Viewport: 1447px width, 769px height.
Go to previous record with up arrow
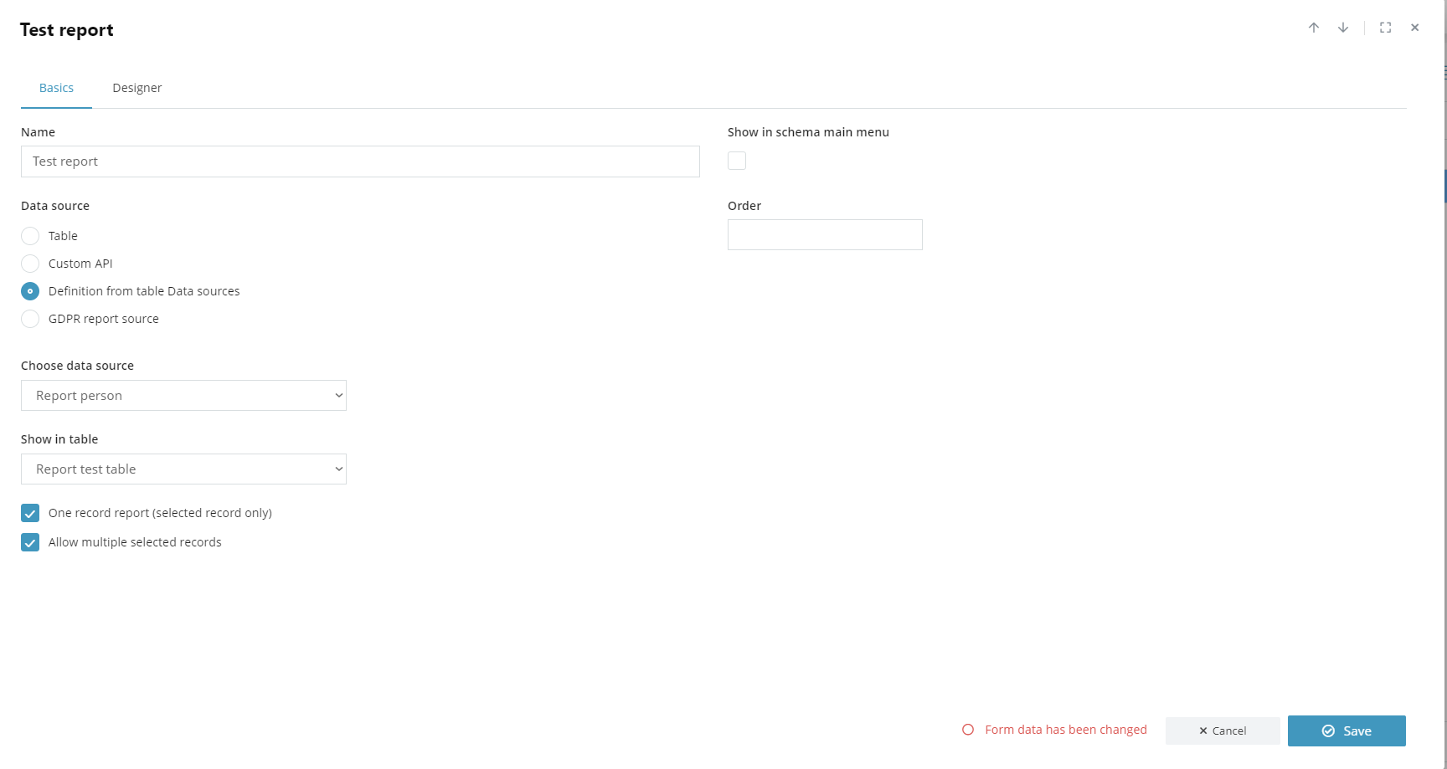(x=1314, y=28)
